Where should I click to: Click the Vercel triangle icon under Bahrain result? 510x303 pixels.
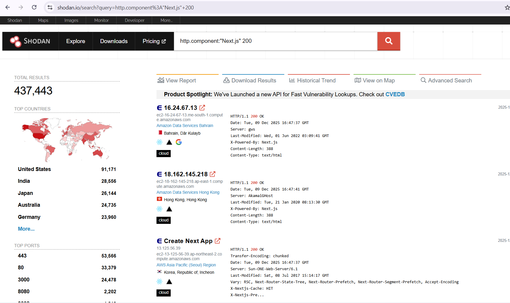[x=169, y=142]
